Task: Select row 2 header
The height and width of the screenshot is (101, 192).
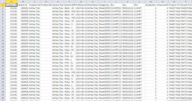Action: pyautogui.click(x=3, y=8)
